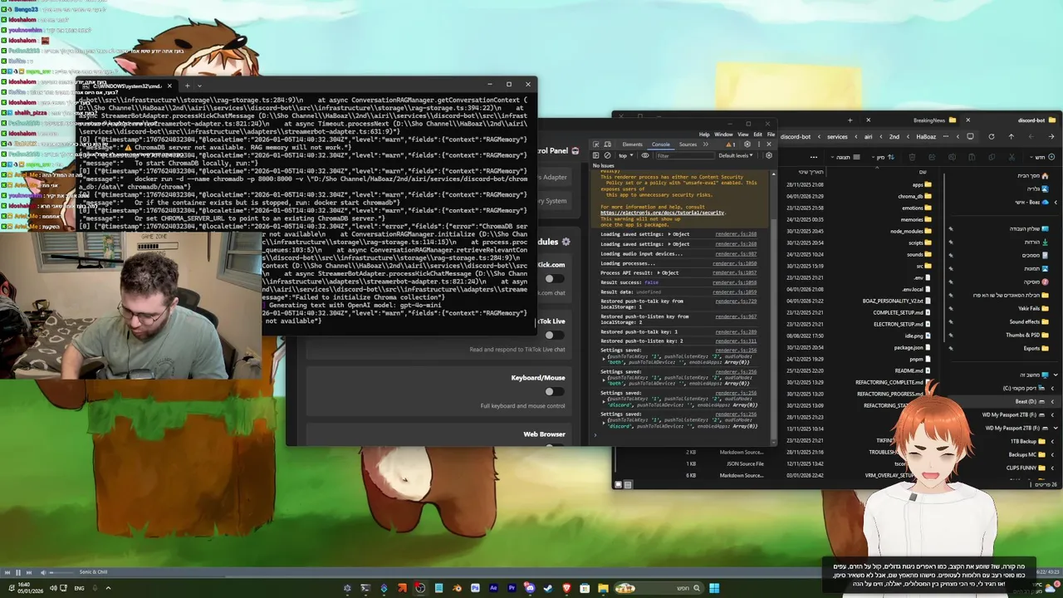The height and width of the screenshot is (598, 1063).
Task: Show the DevTools console sidebar icon
Action: coord(595,155)
